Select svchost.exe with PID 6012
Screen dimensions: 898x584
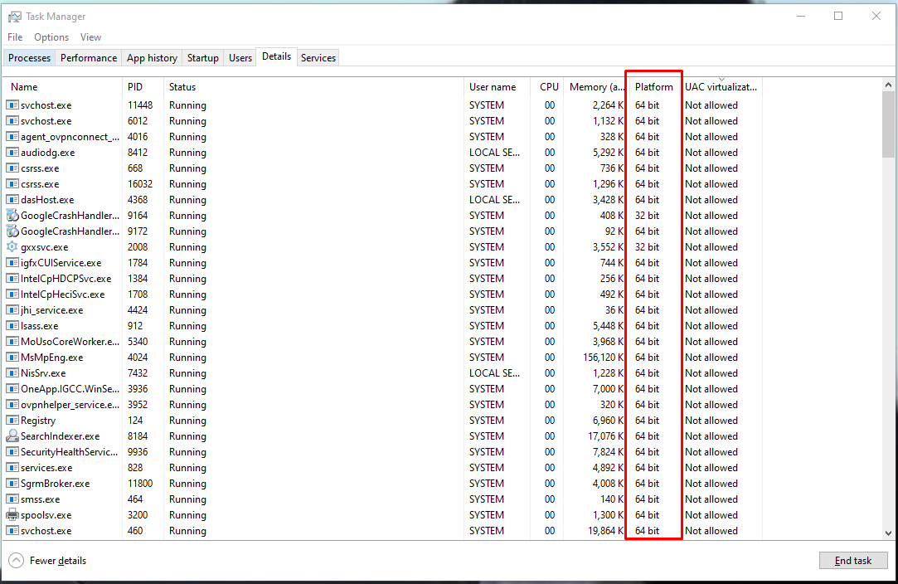pyautogui.click(x=382, y=121)
